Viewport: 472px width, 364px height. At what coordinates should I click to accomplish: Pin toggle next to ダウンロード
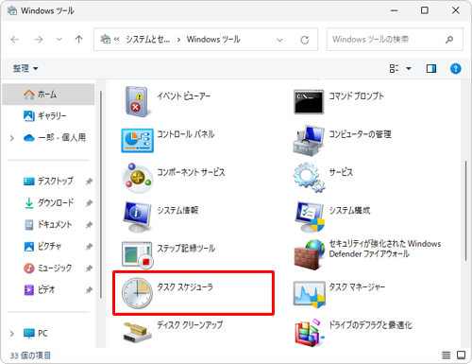pyautogui.click(x=89, y=203)
